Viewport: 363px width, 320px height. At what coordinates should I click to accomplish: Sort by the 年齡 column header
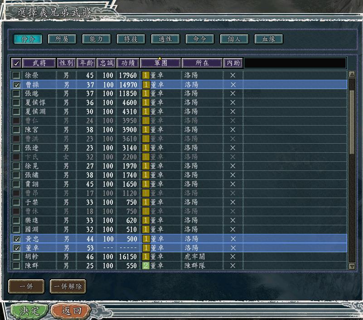86,63
